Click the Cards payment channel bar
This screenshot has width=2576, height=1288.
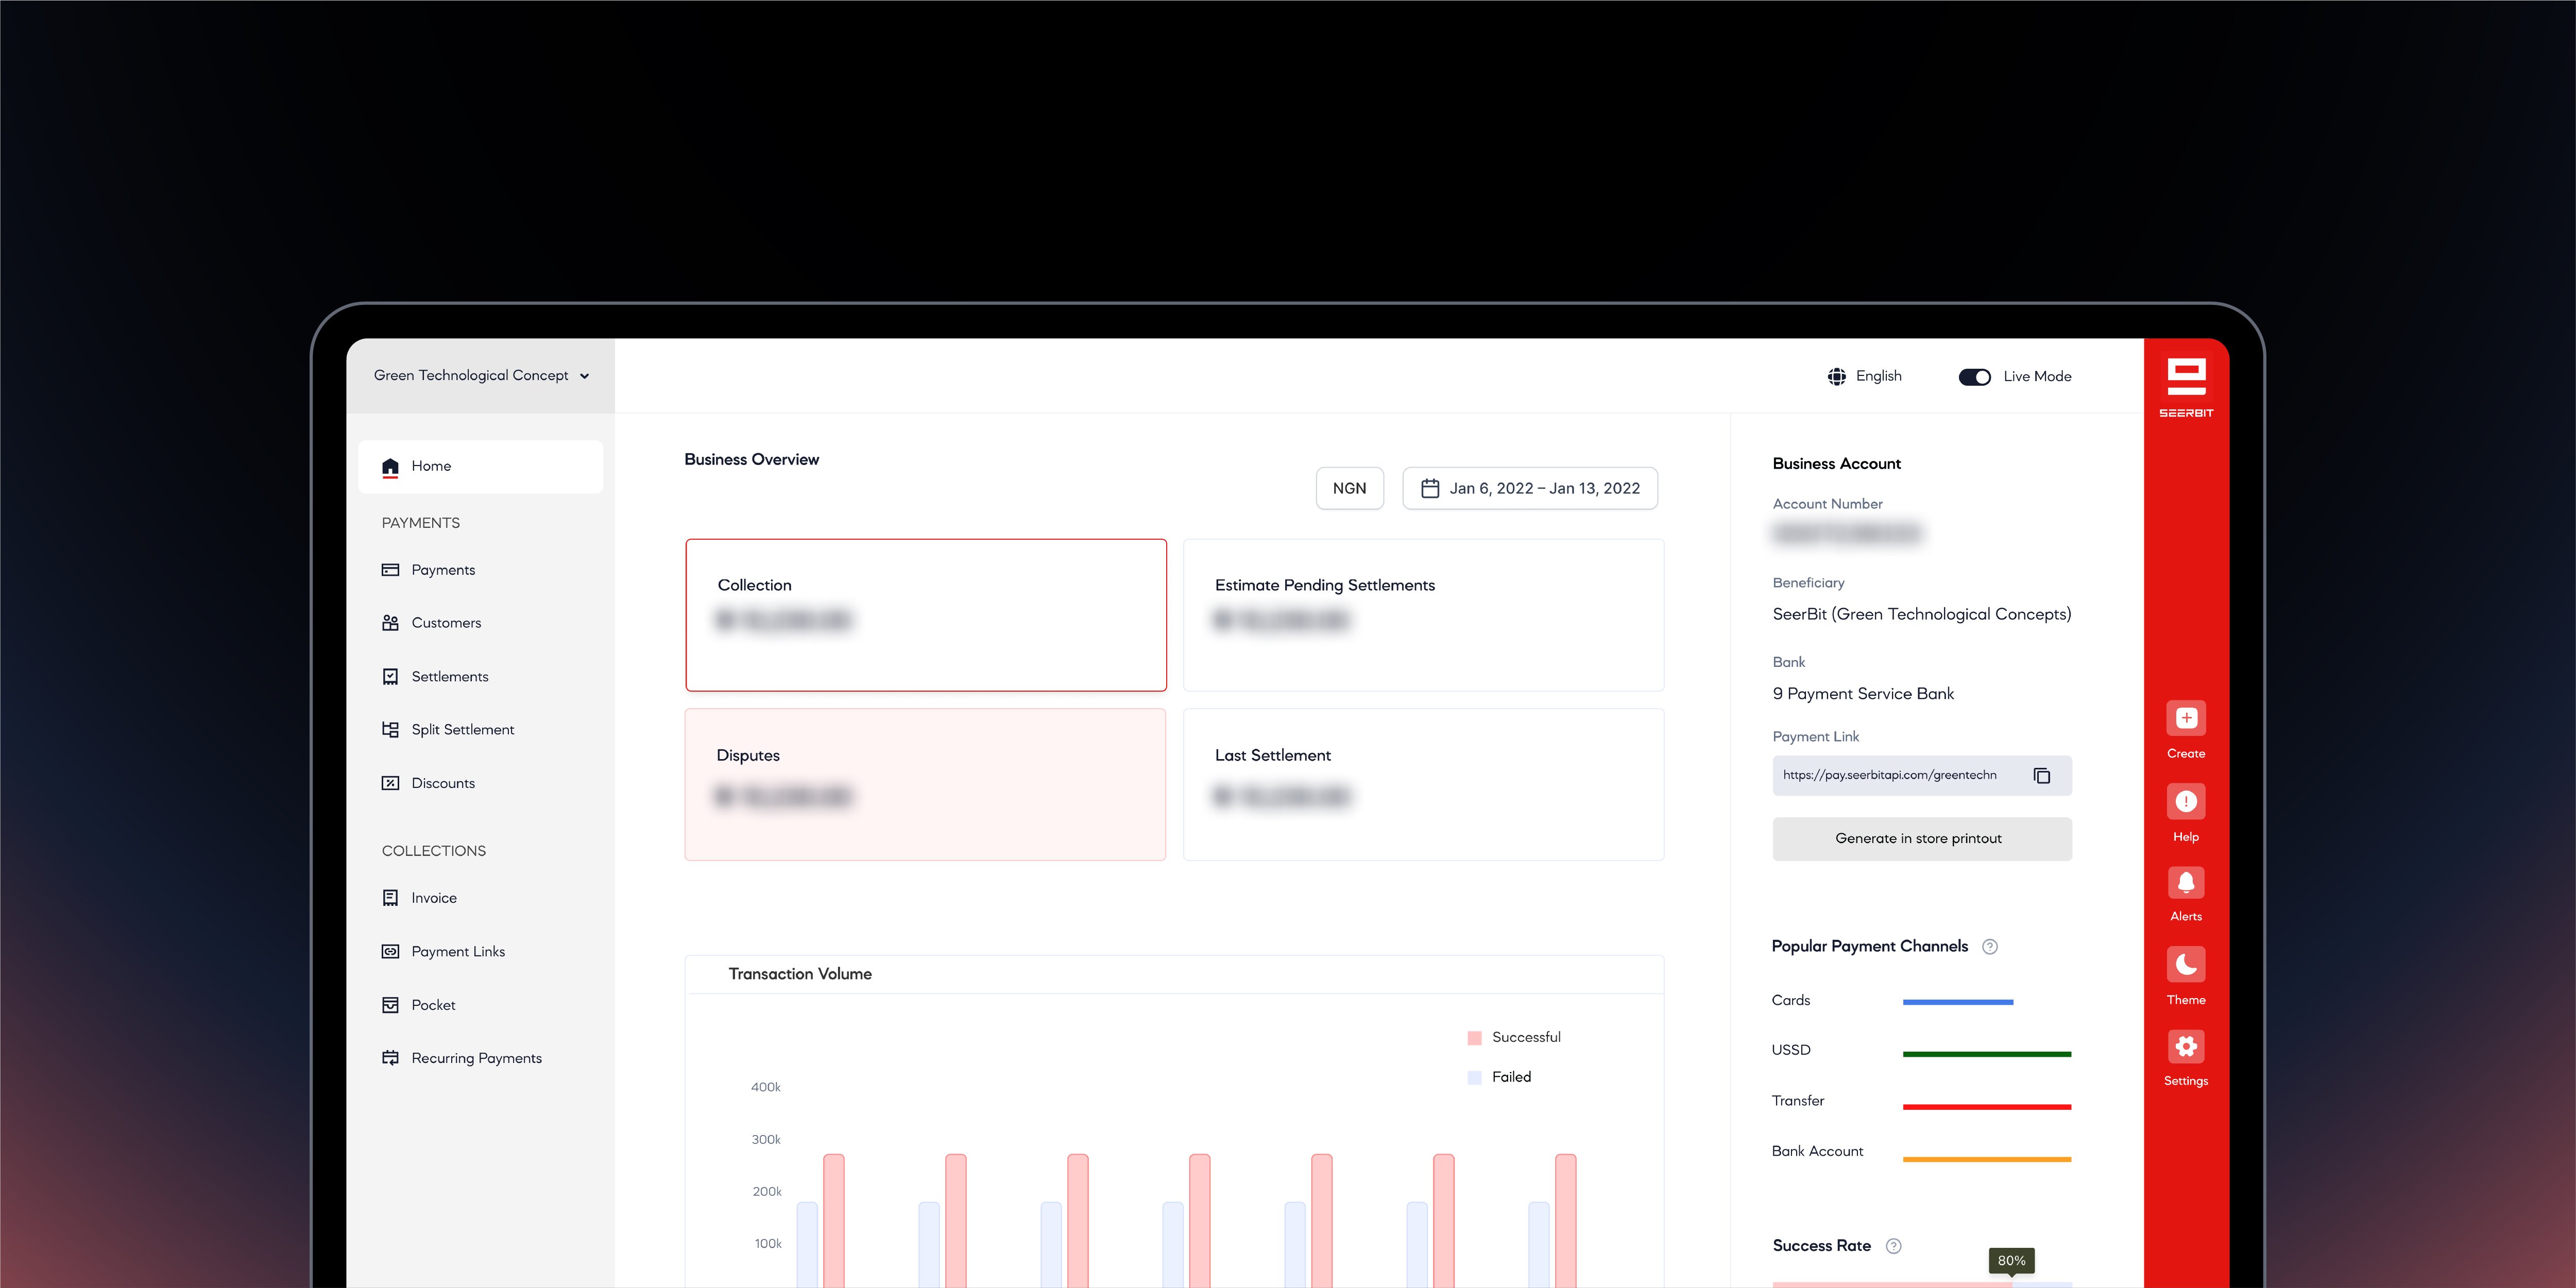(x=1958, y=1000)
